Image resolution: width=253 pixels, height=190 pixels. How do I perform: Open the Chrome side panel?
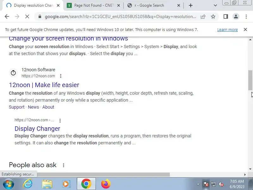(x=226, y=16)
